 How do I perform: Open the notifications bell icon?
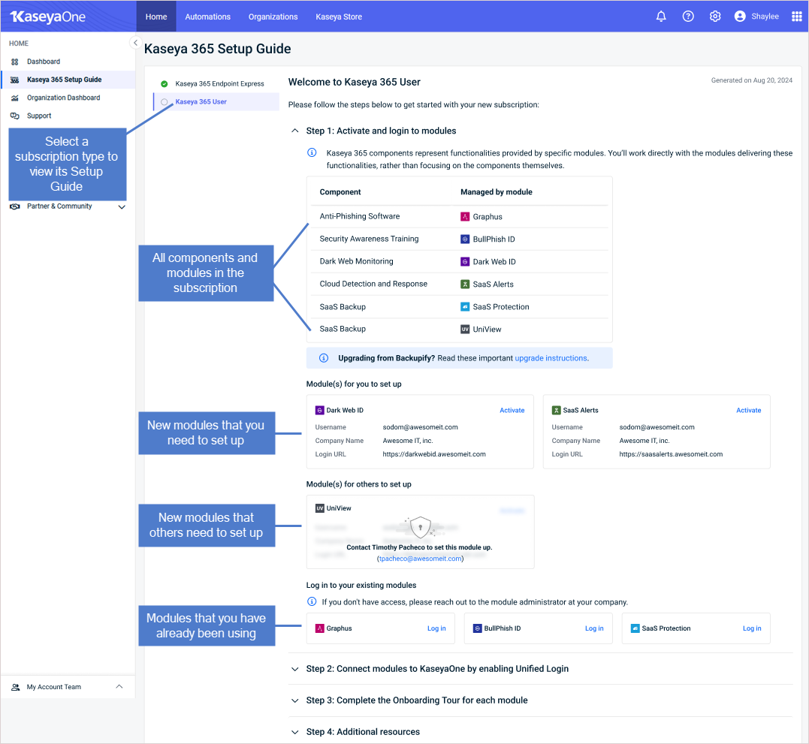tap(661, 17)
